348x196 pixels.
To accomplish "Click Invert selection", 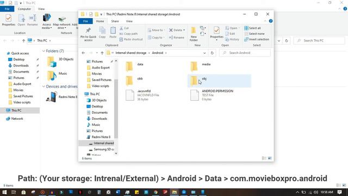I will click(257, 39).
